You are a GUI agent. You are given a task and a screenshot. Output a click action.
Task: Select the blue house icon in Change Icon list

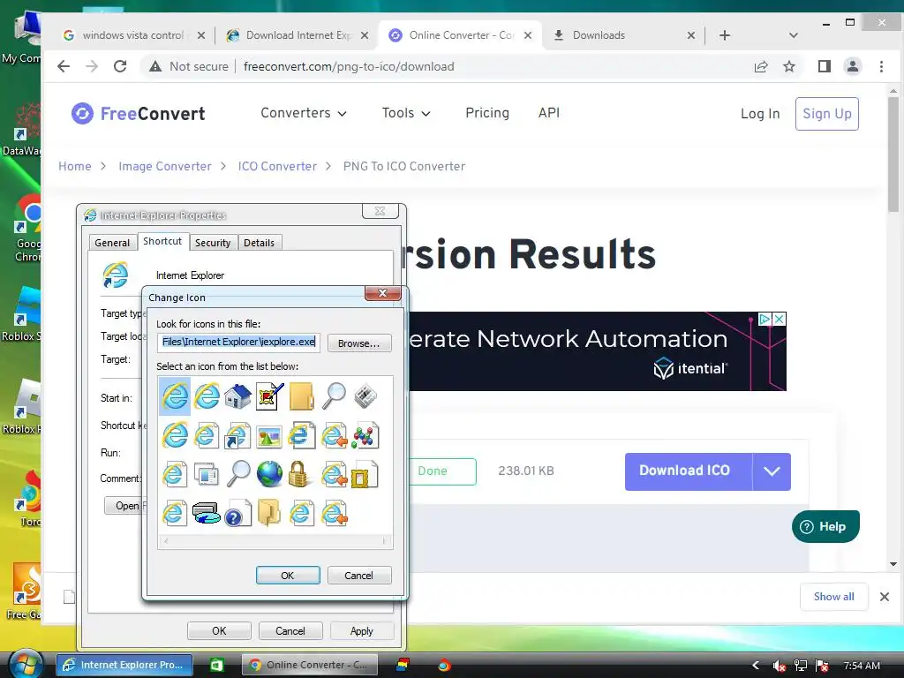[x=237, y=396]
